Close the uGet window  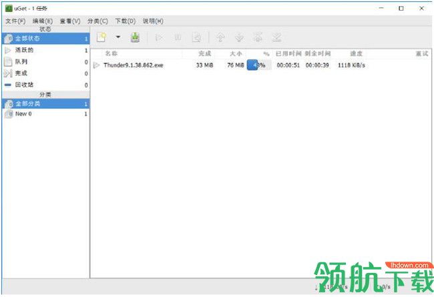coord(421,8)
